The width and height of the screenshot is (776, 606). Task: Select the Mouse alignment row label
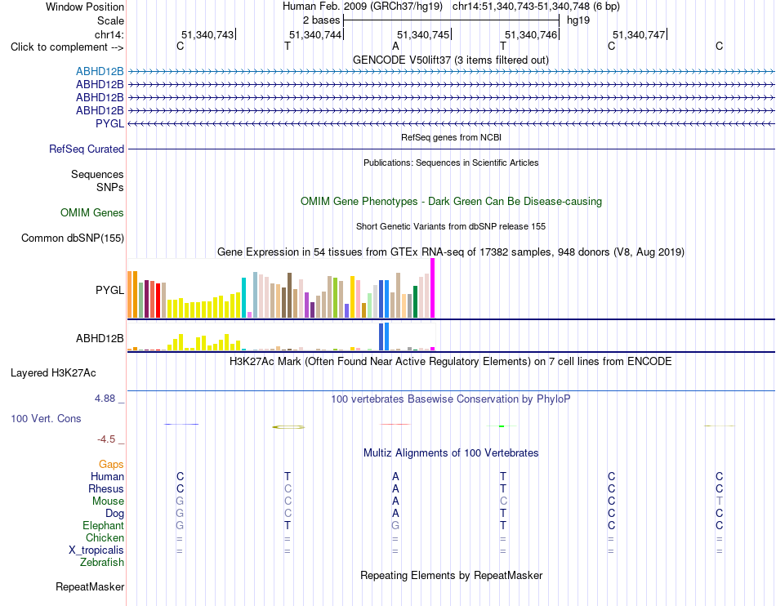108,501
